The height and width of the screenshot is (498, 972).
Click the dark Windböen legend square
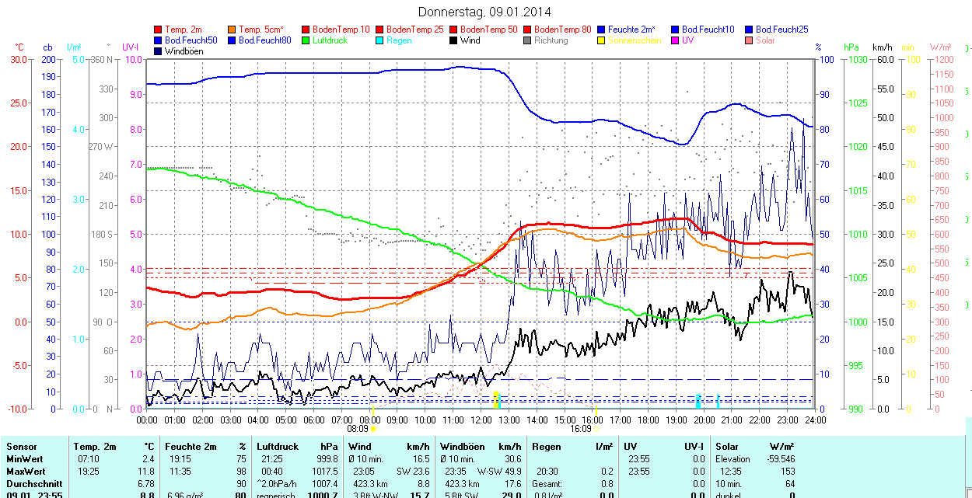click(159, 51)
